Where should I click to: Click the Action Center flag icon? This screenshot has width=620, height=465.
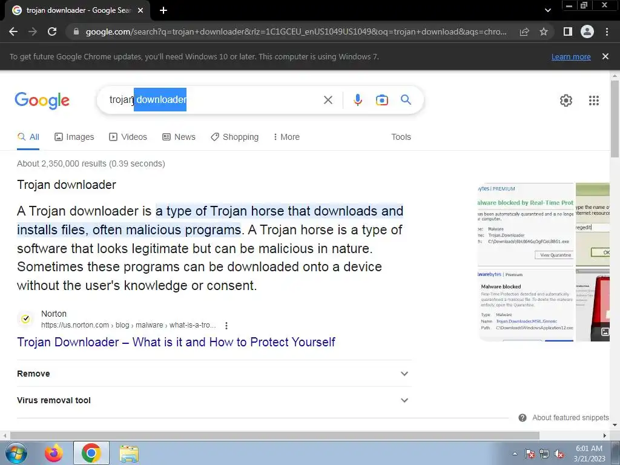click(530, 453)
